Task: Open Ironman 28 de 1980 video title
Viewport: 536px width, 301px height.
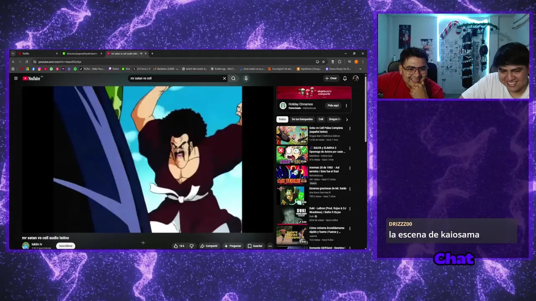Action: tap(325, 169)
